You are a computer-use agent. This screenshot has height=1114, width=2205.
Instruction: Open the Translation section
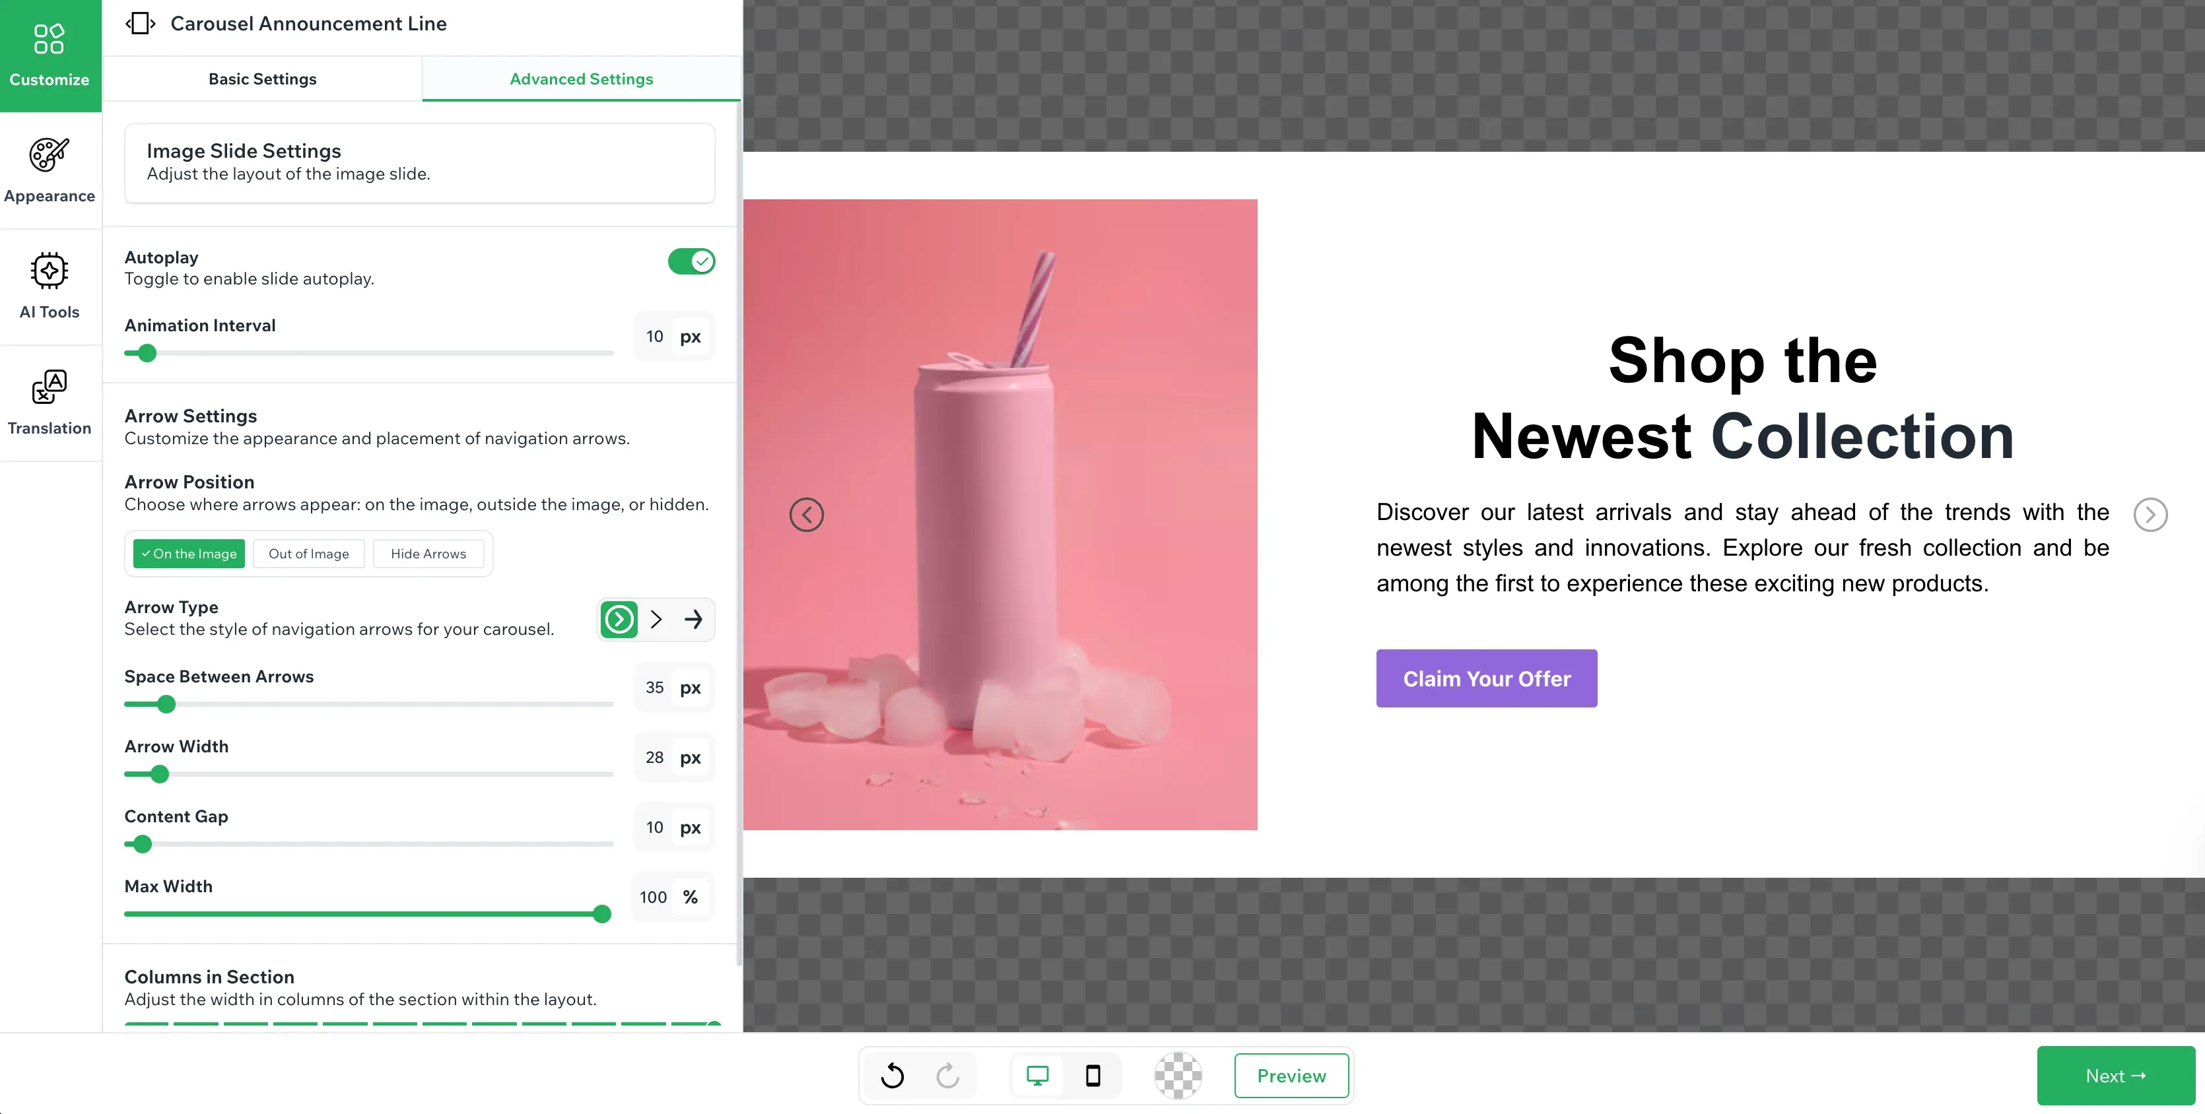click(50, 403)
